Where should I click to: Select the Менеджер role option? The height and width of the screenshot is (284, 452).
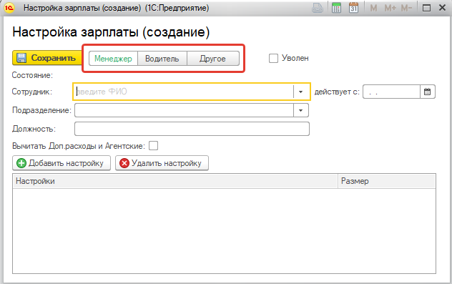(x=113, y=59)
